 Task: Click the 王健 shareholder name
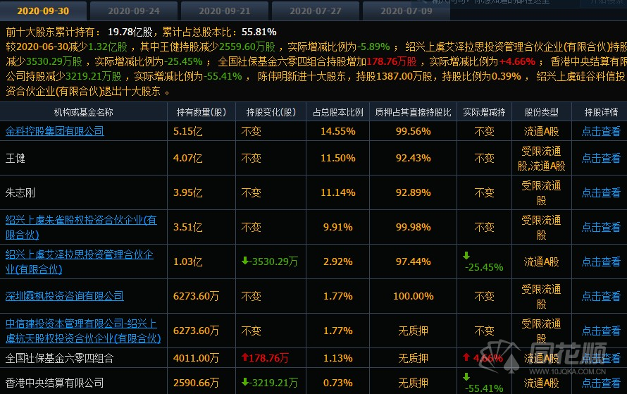click(15, 158)
